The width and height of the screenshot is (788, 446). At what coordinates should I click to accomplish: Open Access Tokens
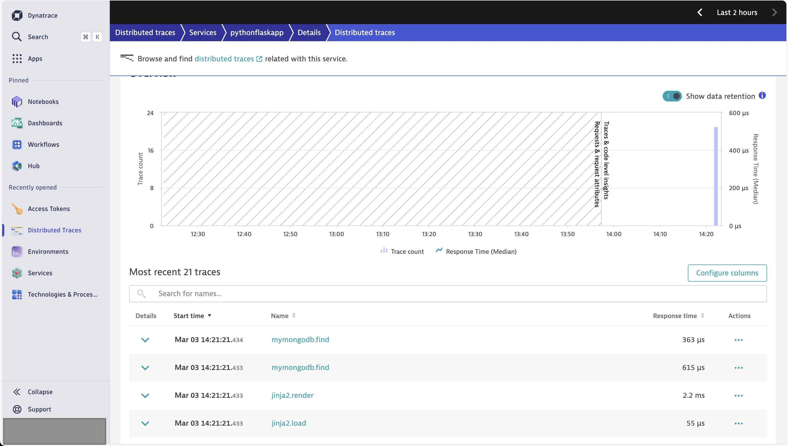point(49,209)
